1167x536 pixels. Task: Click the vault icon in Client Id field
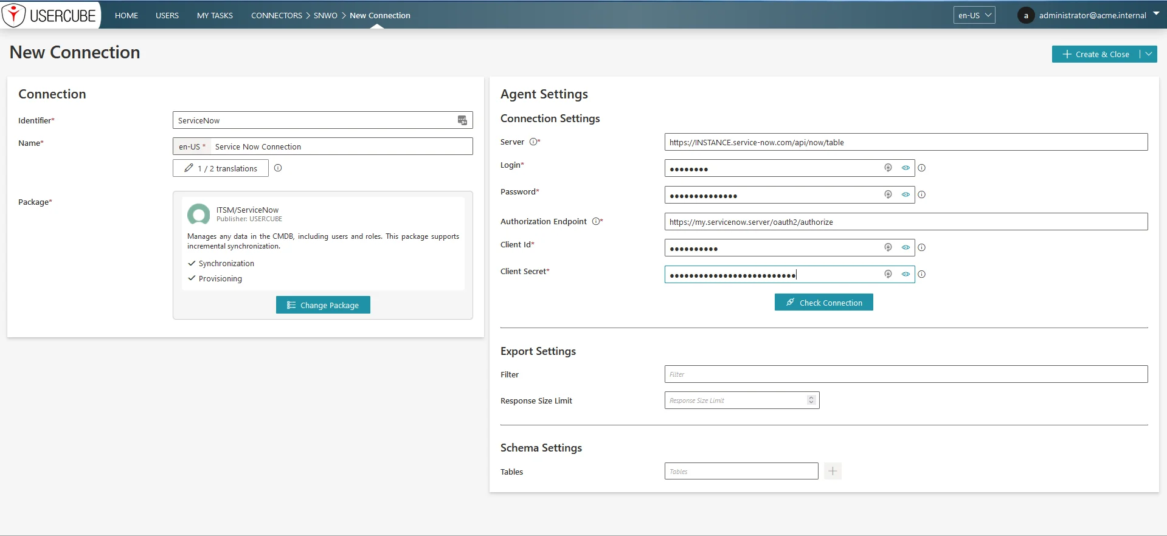point(888,247)
